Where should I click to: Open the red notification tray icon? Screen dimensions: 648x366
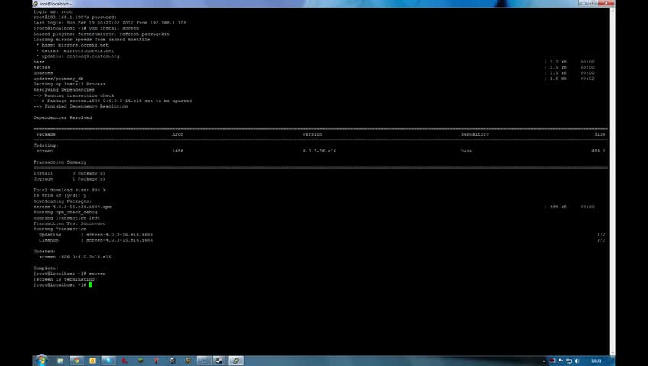[552, 361]
